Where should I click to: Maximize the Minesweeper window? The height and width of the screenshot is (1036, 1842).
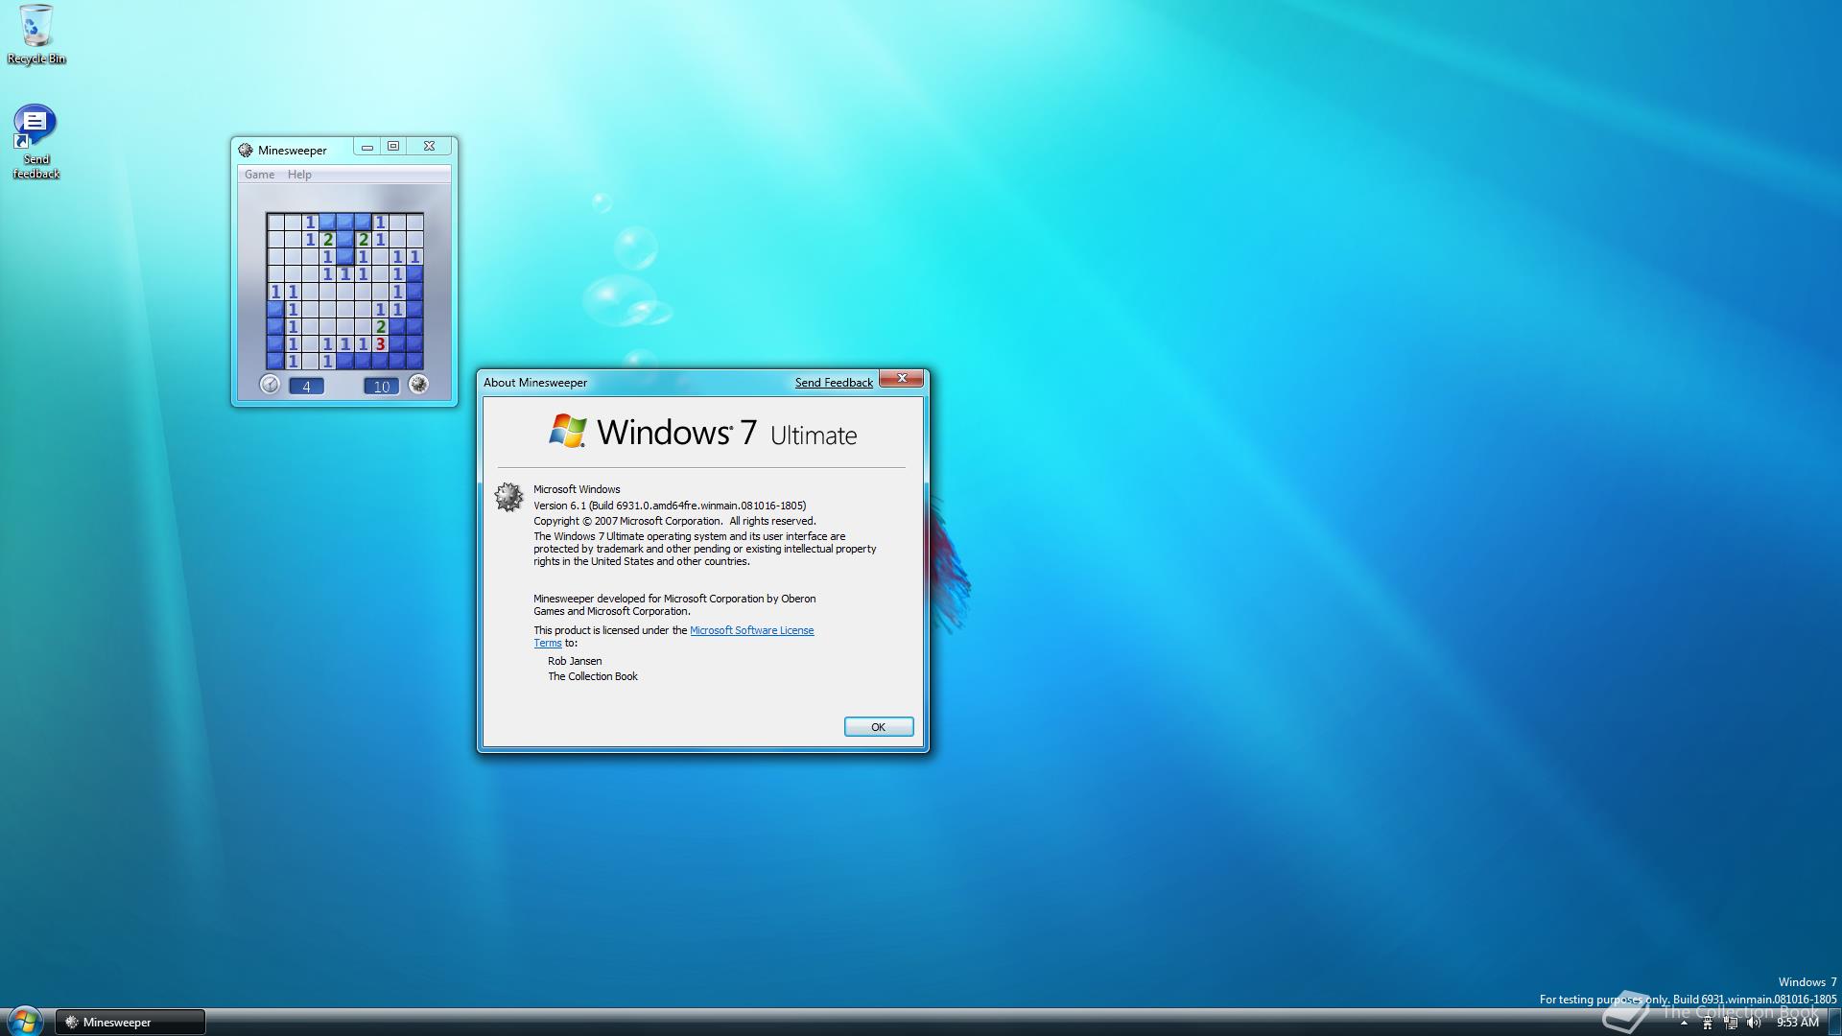[393, 147]
